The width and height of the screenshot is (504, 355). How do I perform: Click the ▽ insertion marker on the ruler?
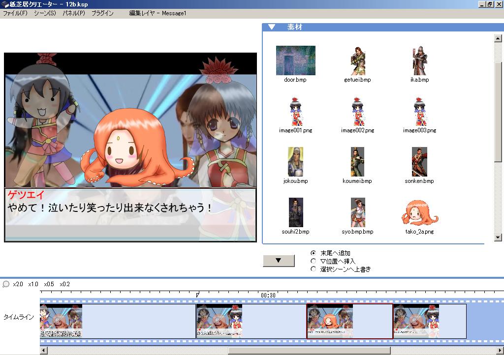pyautogui.click(x=198, y=295)
